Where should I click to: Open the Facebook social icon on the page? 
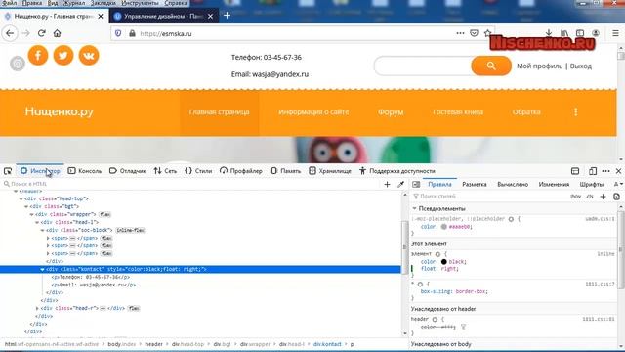38,55
